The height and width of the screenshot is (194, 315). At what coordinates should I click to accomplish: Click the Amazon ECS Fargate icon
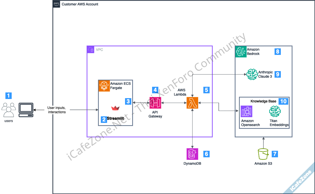click(104, 86)
